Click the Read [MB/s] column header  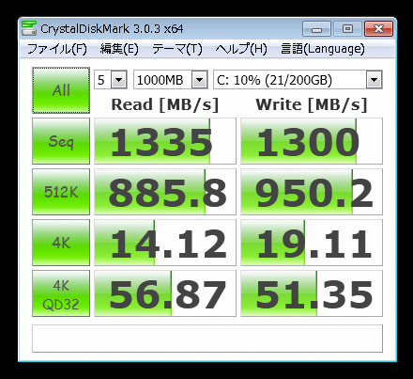165,104
